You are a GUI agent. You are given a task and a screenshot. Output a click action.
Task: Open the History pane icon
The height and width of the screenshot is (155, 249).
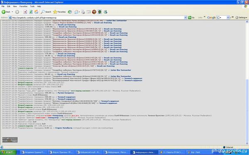tap(70, 12)
